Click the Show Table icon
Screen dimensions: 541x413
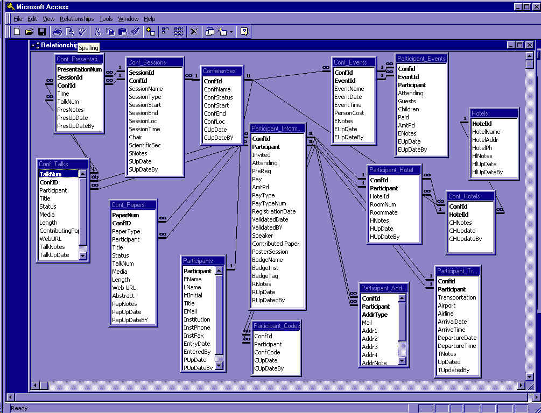click(151, 32)
